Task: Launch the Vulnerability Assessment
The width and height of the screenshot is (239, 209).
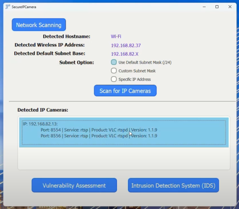Action: [x=74, y=186]
